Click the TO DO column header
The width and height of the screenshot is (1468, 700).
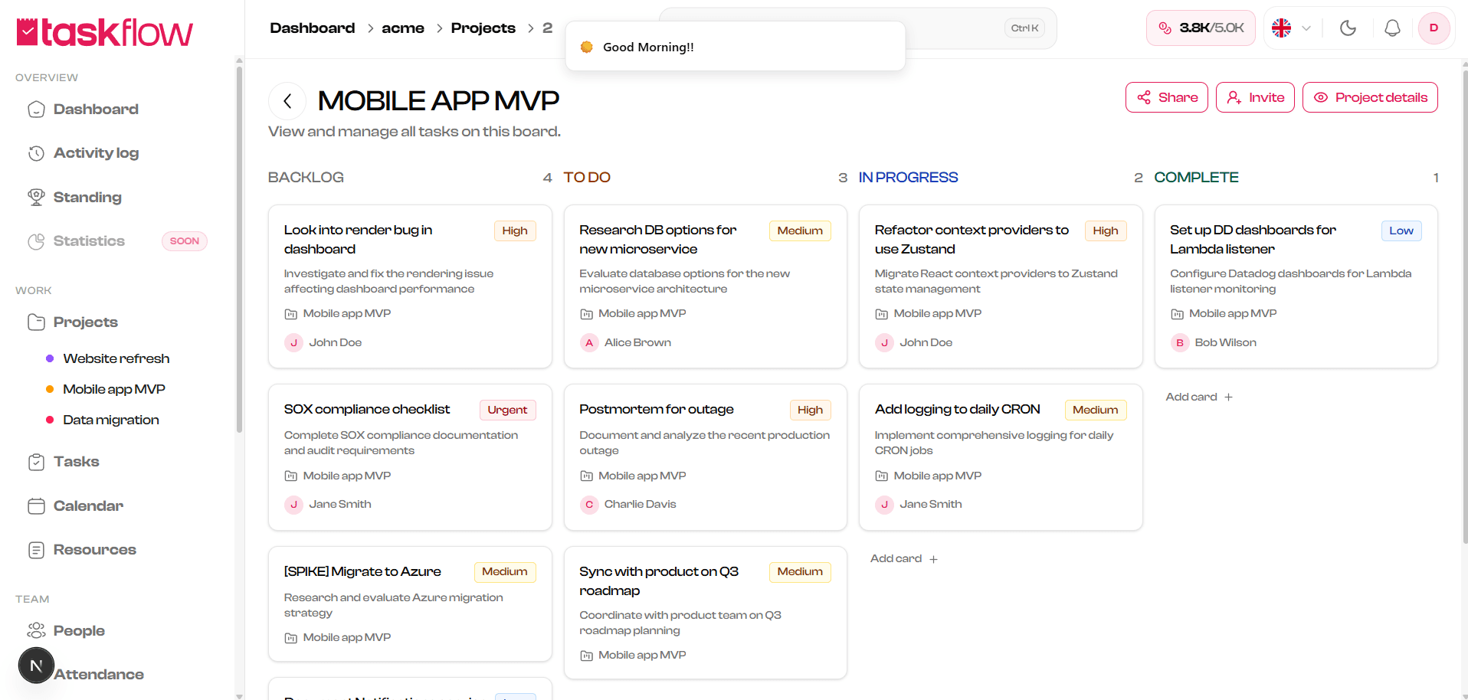(587, 178)
